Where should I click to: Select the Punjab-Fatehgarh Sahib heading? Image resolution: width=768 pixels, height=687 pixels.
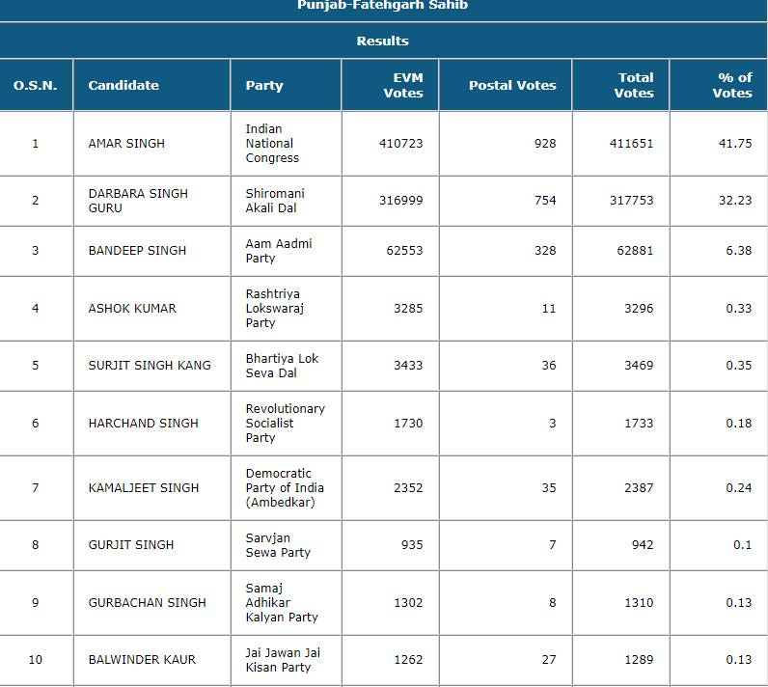[383, 6]
